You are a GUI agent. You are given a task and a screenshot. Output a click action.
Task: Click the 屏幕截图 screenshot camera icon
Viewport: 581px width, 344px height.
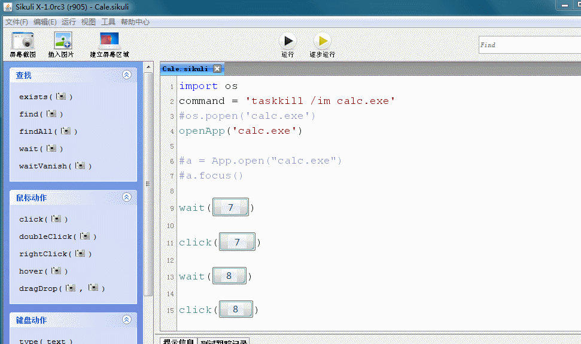[x=23, y=41]
